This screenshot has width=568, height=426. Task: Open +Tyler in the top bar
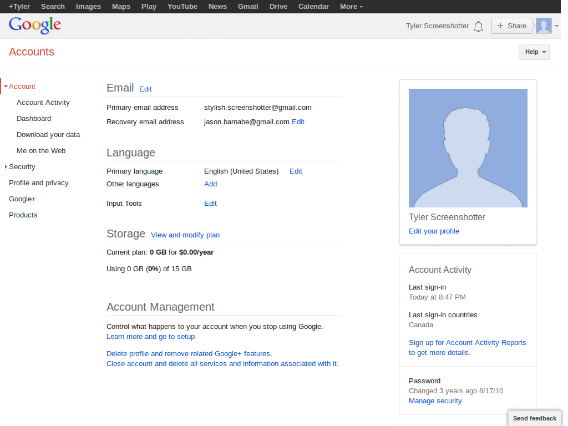tap(19, 7)
